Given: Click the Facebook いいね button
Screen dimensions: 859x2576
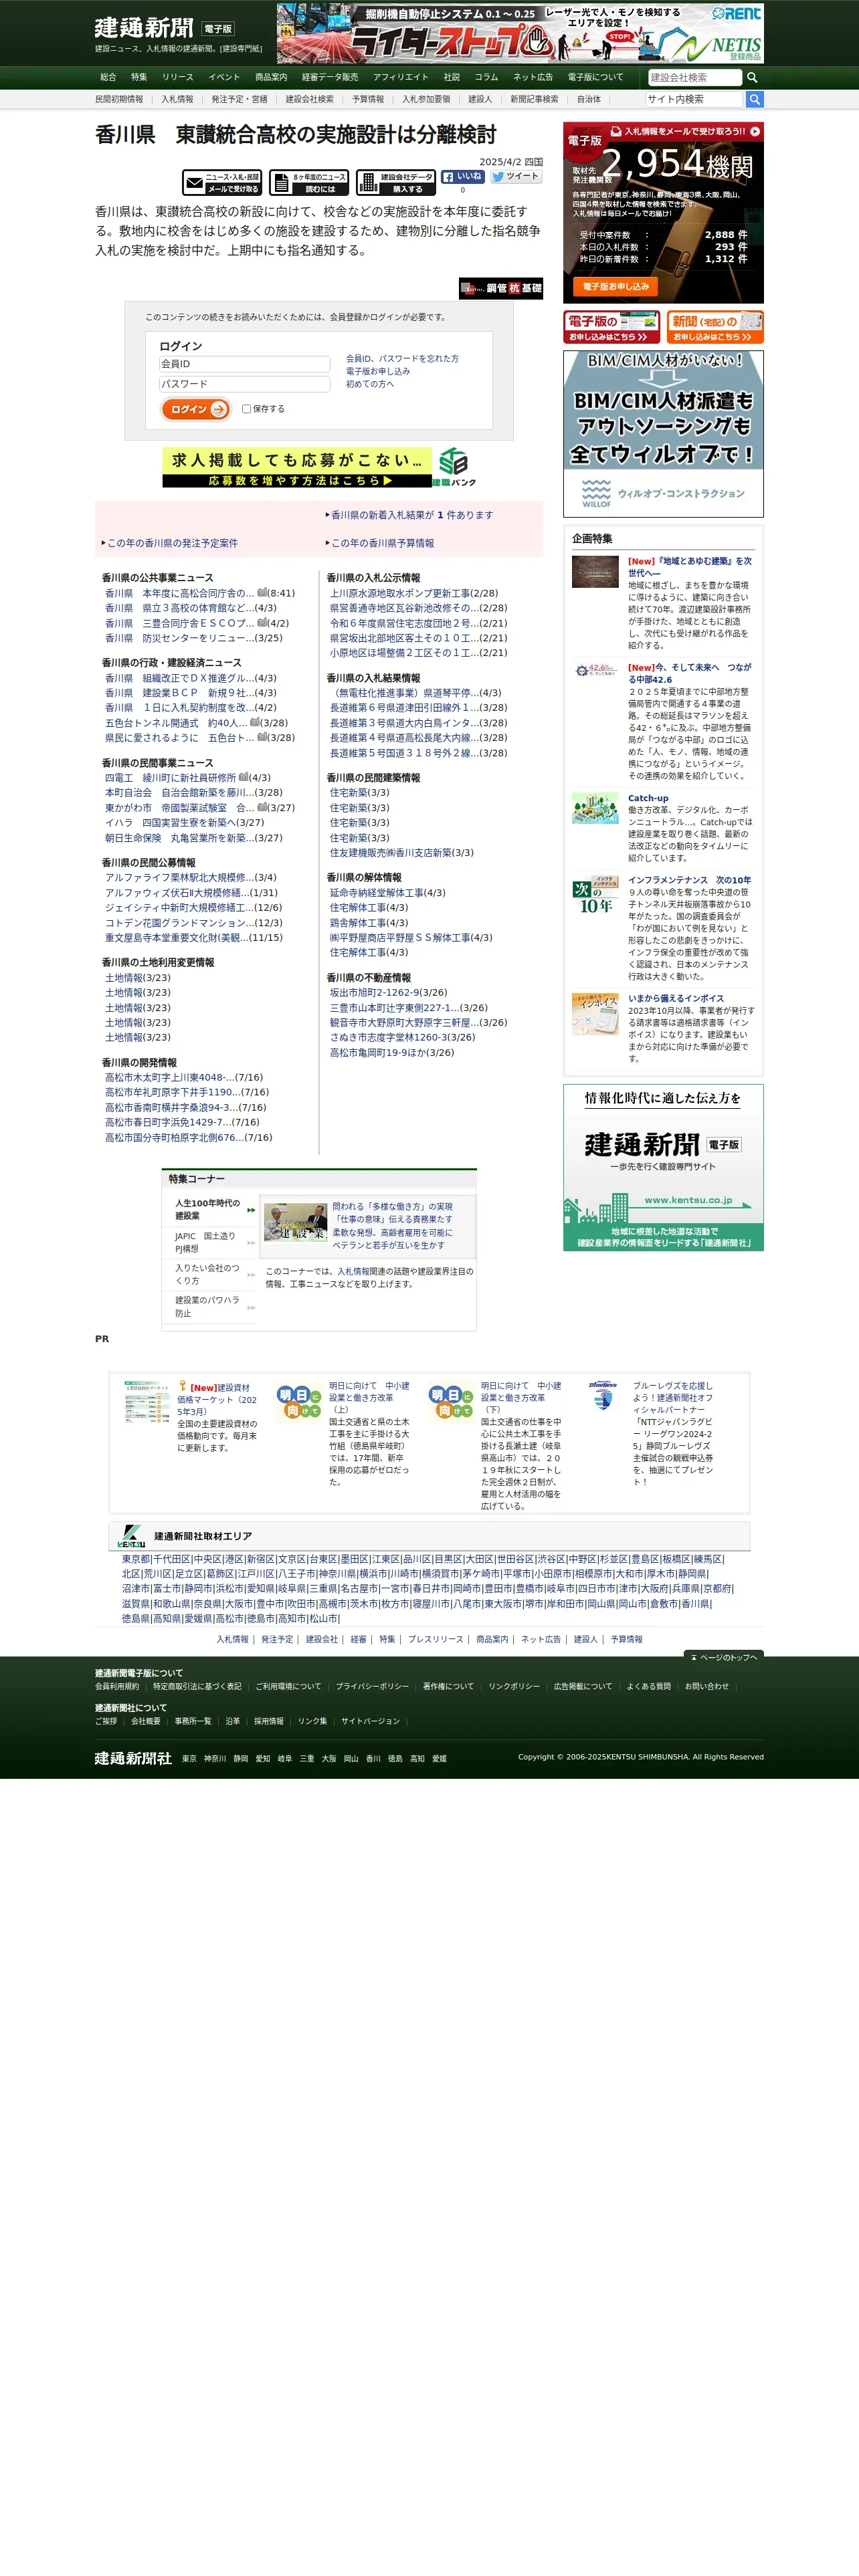Looking at the screenshot, I should click(x=463, y=176).
